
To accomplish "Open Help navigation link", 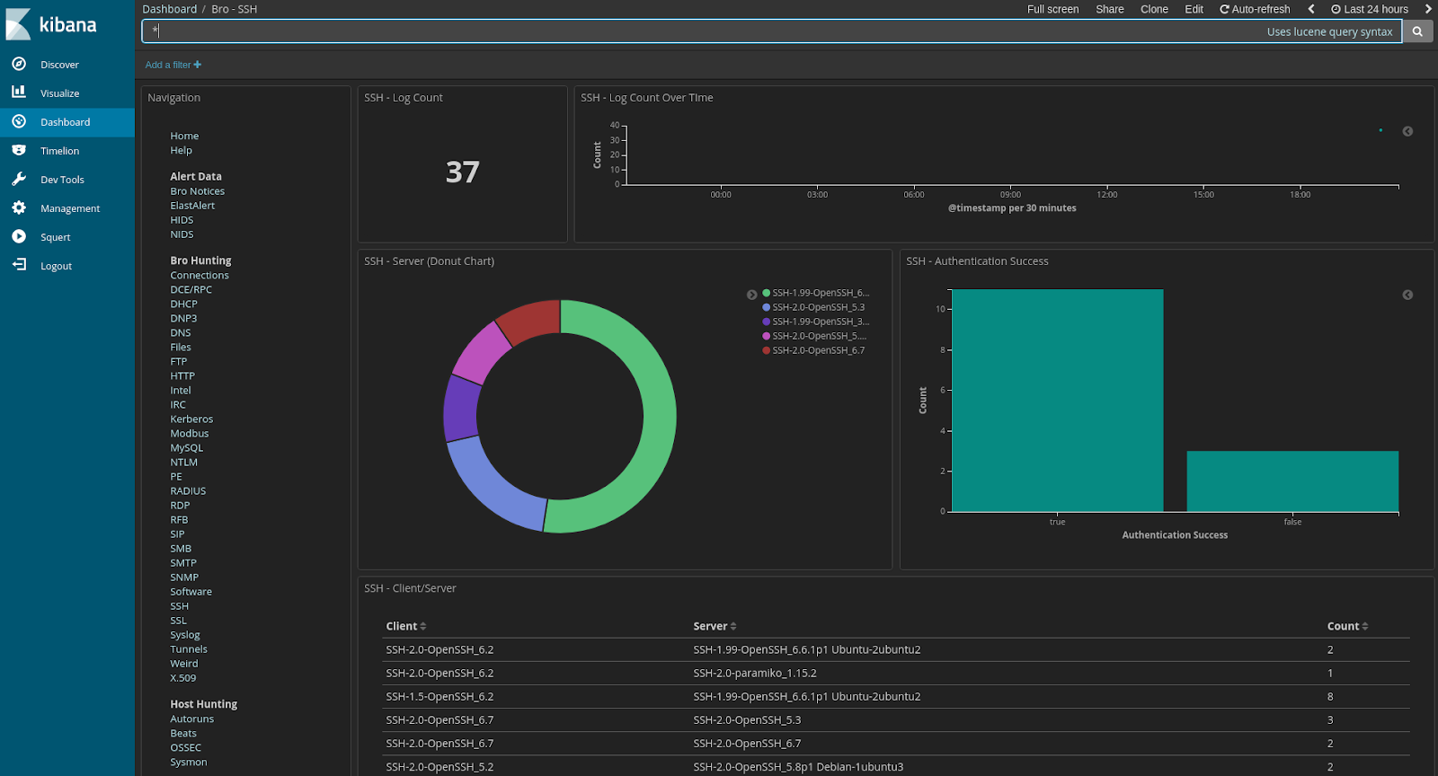I will (x=181, y=150).
